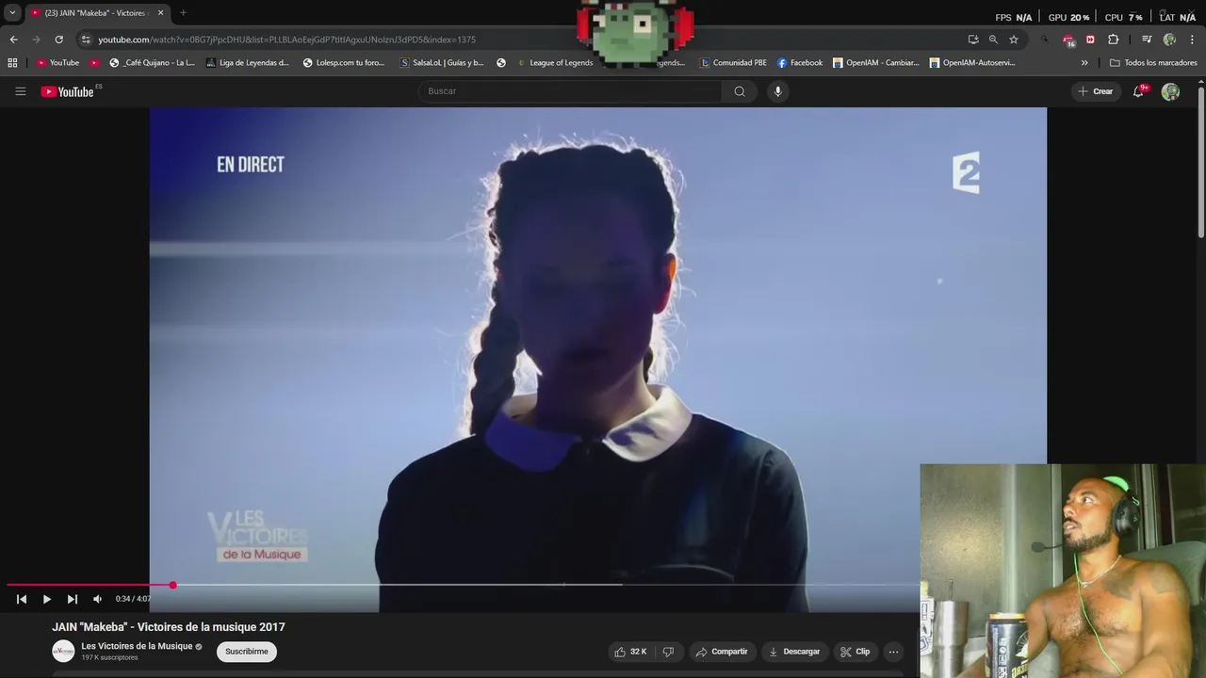
Task: Click the video title text
Action: pyautogui.click(x=169, y=627)
